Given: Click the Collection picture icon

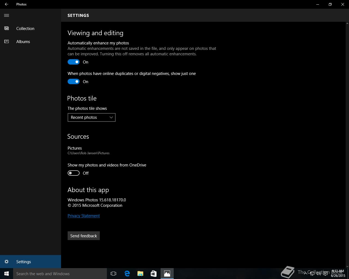Looking at the screenshot, I should [7, 28].
